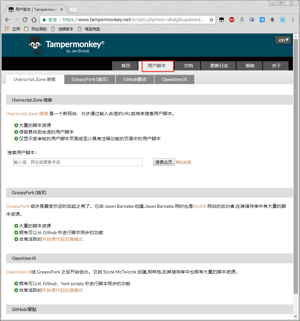
Task: Reload the page with the refresh icon
Action: click(x=25, y=20)
